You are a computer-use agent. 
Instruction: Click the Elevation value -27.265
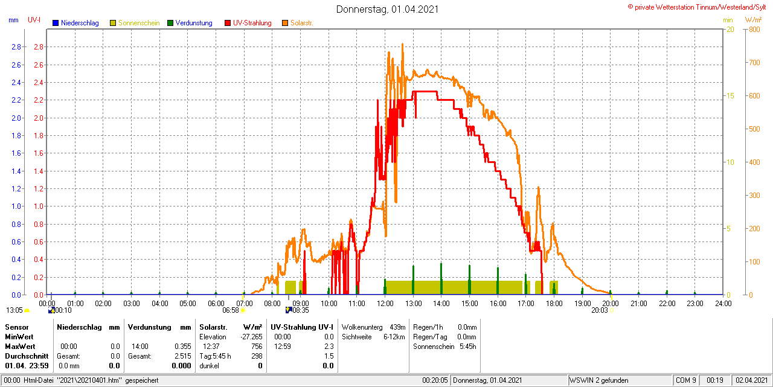pyautogui.click(x=251, y=336)
